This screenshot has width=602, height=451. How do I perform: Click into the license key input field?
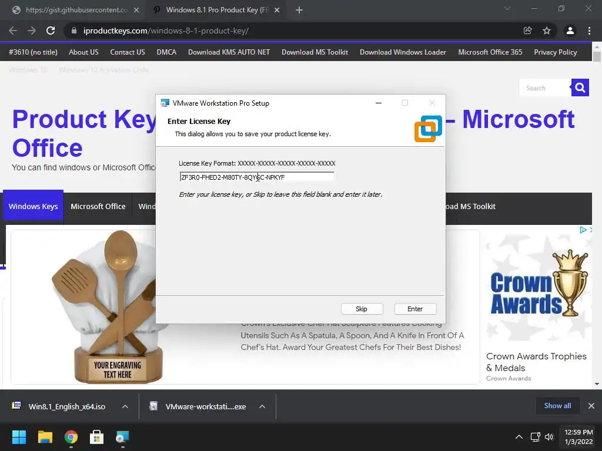point(257,177)
